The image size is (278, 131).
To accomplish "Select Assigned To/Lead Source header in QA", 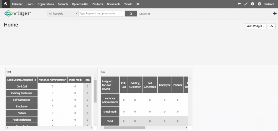I will click(110, 85).
